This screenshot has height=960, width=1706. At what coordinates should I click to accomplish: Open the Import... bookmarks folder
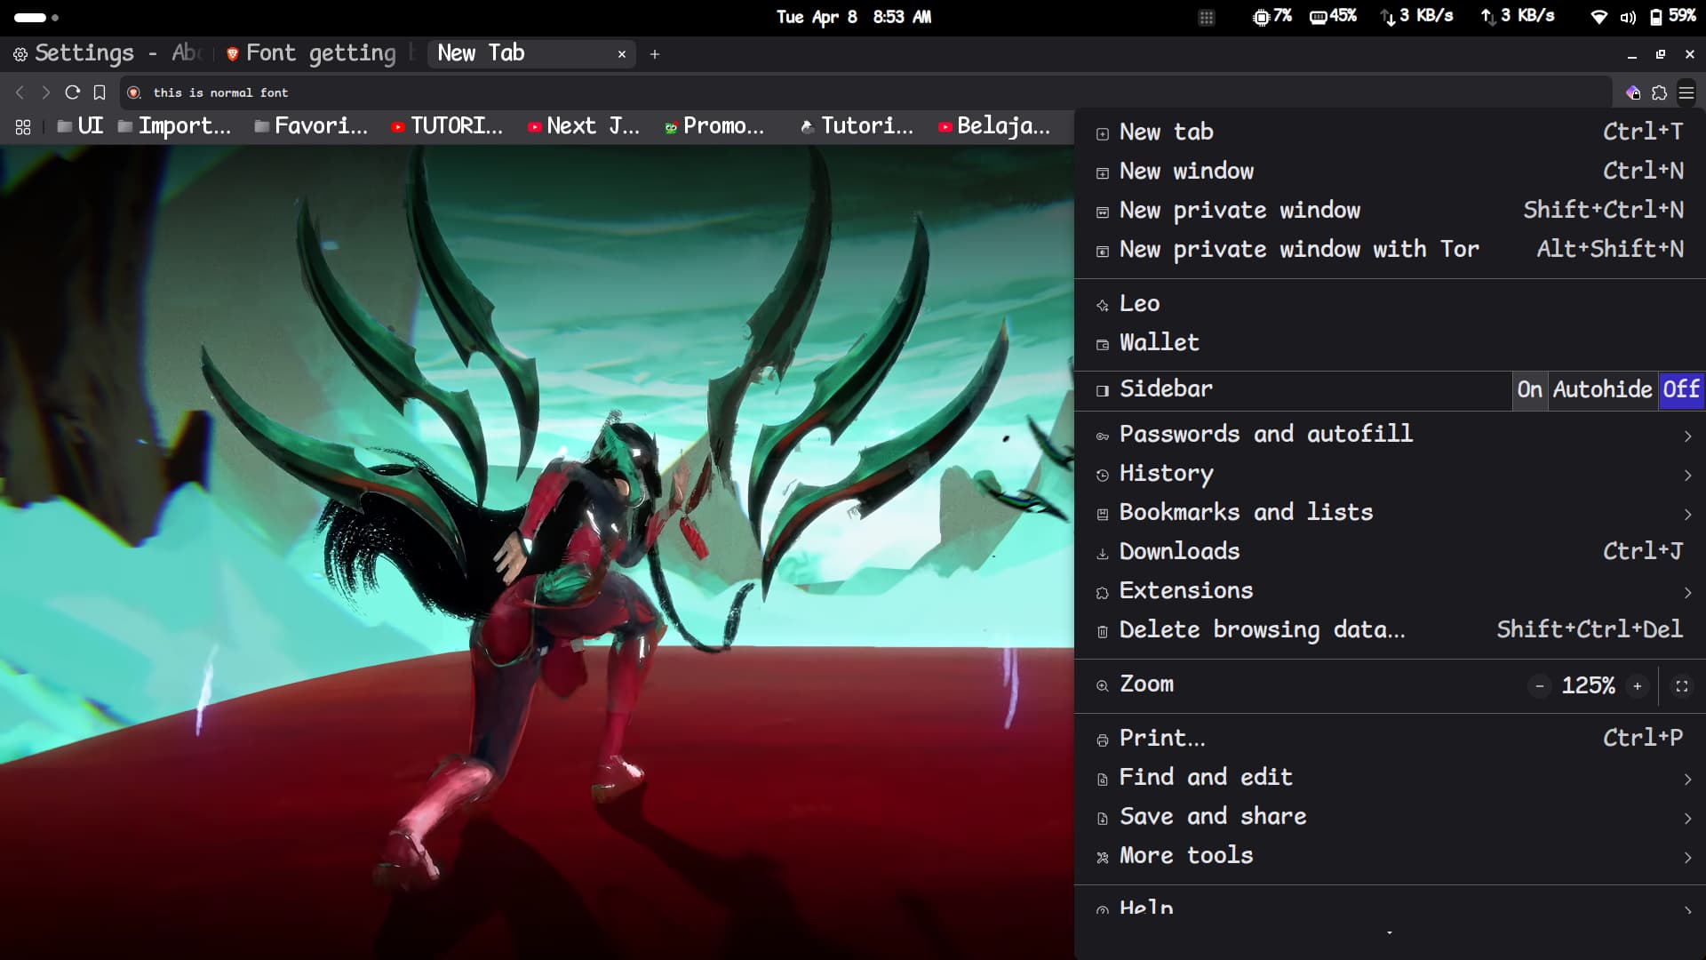(174, 126)
